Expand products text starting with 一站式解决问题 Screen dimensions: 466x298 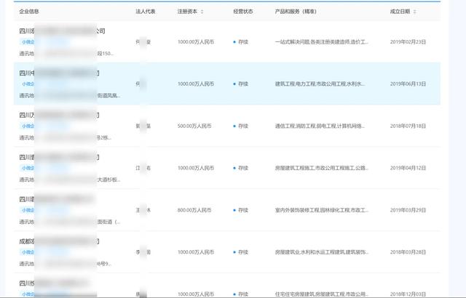click(322, 42)
